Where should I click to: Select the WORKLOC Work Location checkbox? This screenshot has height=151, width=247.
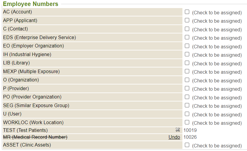pos(187,122)
